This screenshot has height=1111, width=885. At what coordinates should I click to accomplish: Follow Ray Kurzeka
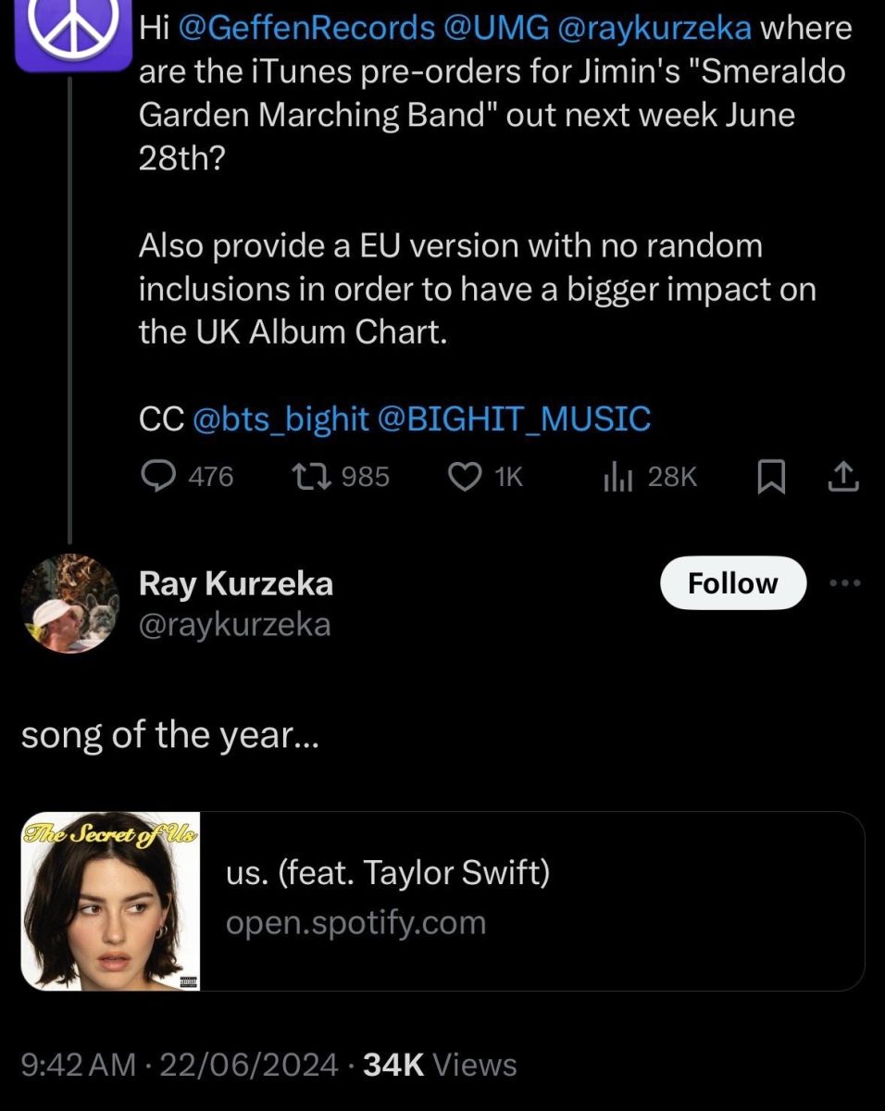pyautogui.click(x=732, y=583)
